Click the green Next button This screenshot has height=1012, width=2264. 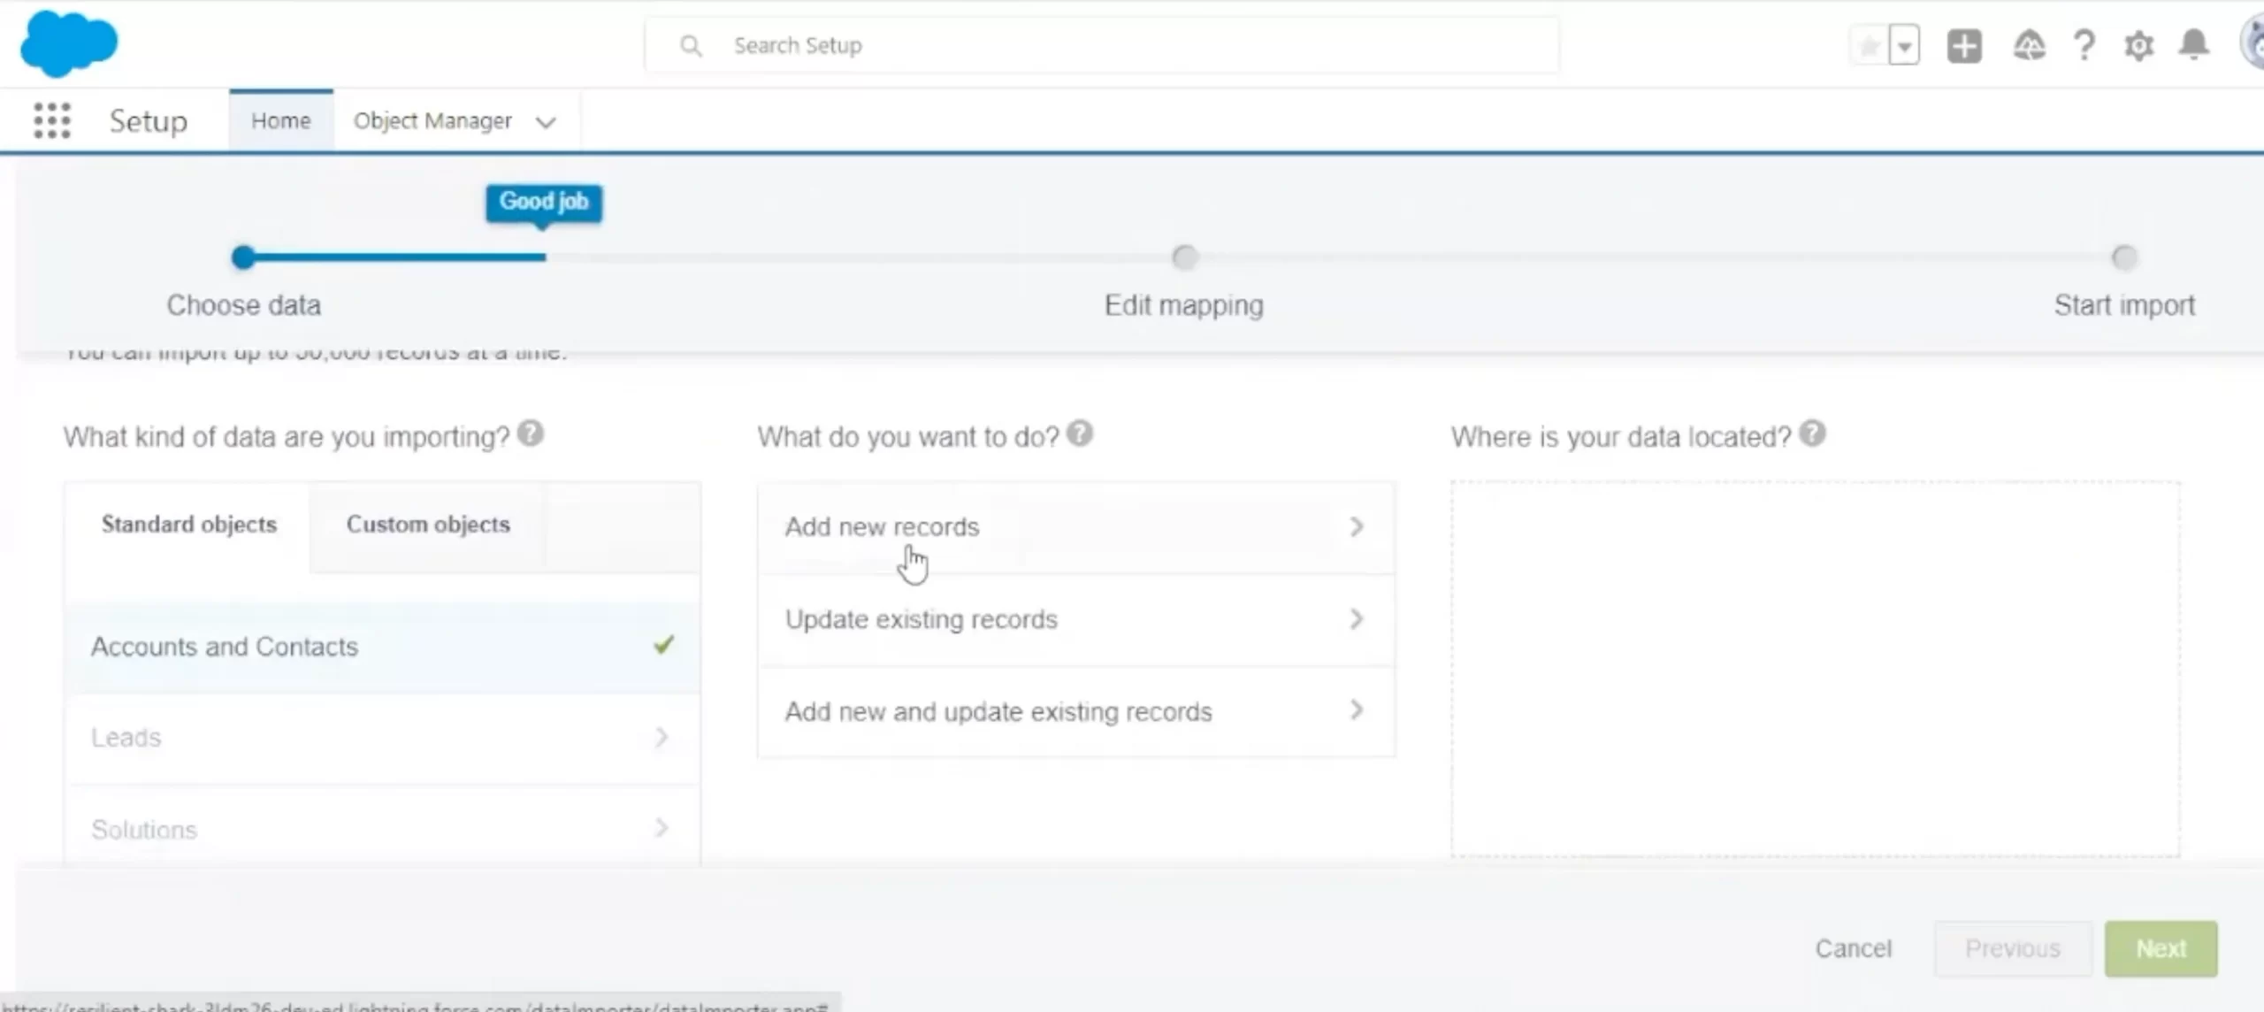(x=2161, y=948)
